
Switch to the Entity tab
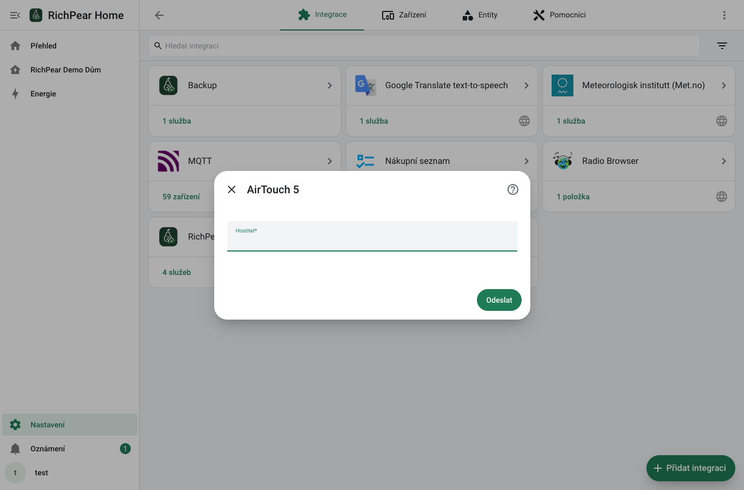click(x=480, y=15)
